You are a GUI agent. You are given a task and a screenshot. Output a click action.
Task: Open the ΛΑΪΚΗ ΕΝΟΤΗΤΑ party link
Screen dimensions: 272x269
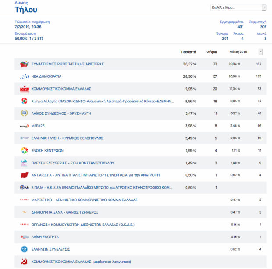click(45, 237)
